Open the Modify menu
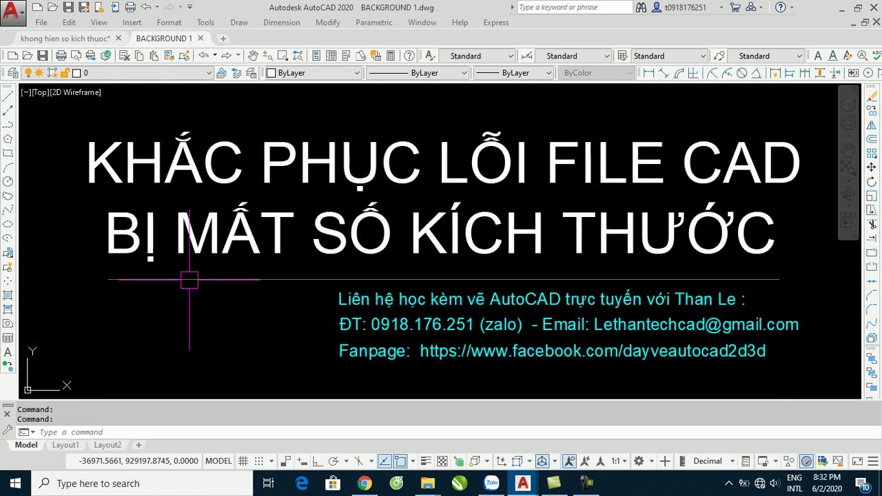 coord(328,23)
